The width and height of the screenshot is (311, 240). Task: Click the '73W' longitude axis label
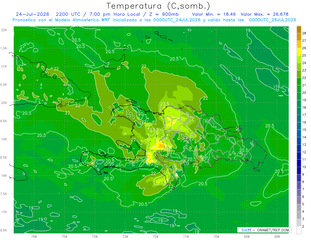[x=125, y=236]
